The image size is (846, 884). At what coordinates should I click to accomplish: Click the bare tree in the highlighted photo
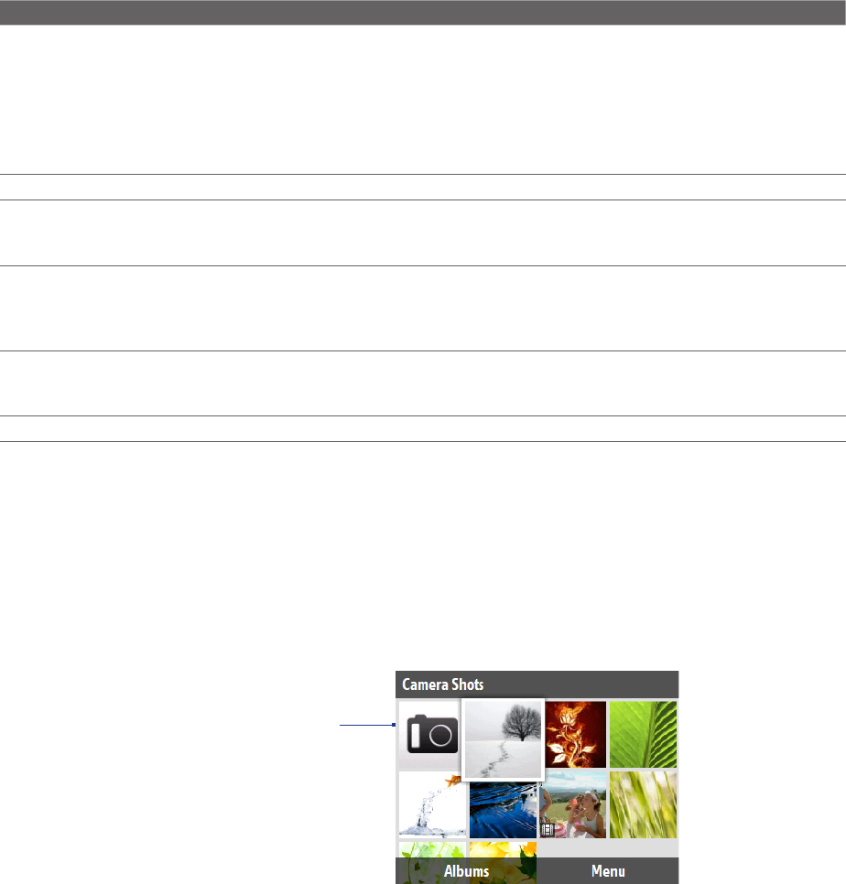click(x=521, y=722)
